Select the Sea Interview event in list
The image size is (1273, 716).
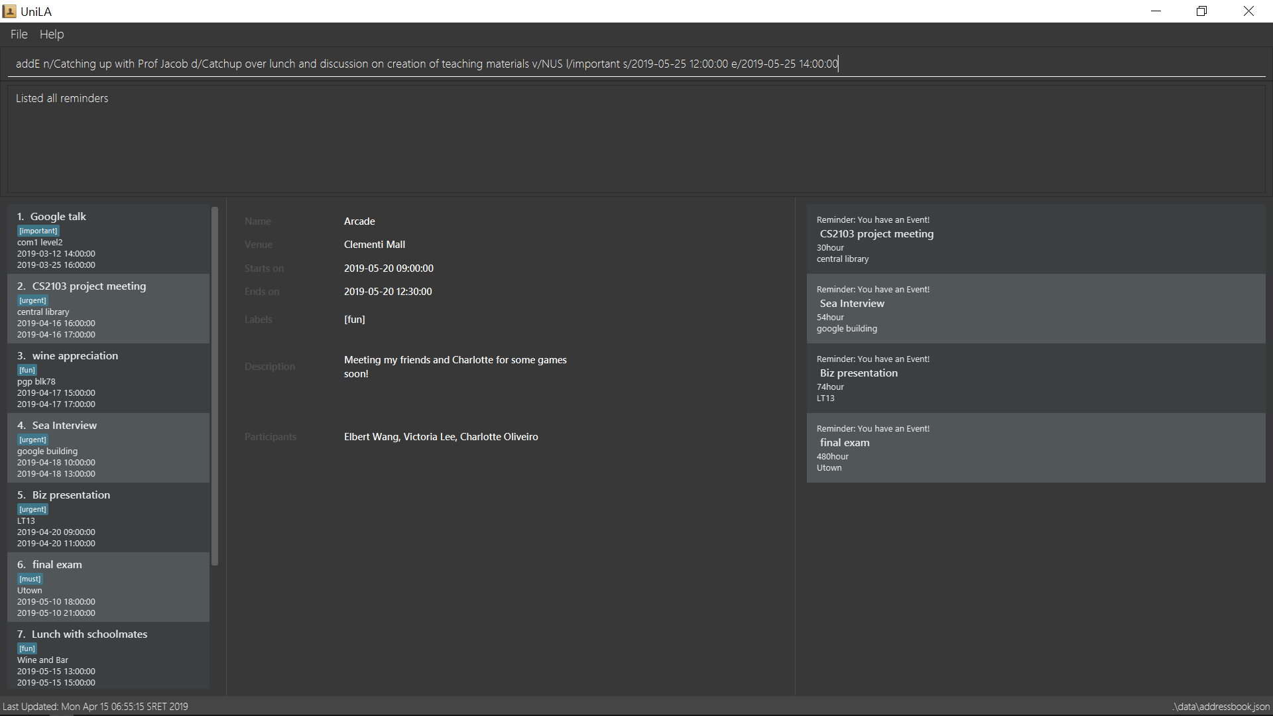pyautogui.click(x=108, y=448)
